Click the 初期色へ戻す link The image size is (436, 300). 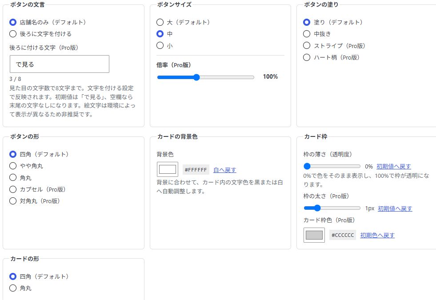[x=377, y=235]
